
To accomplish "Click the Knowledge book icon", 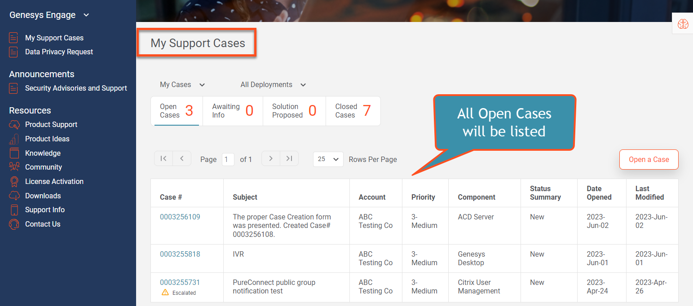I will (14, 153).
